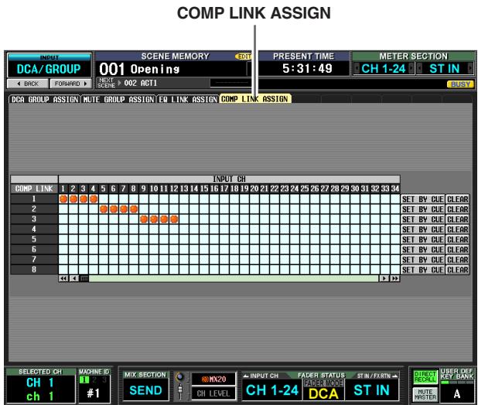The height and width of the screenshot is (405, 478).
Task: Clear comp link 3 assignments
Action: coord(457,219)
